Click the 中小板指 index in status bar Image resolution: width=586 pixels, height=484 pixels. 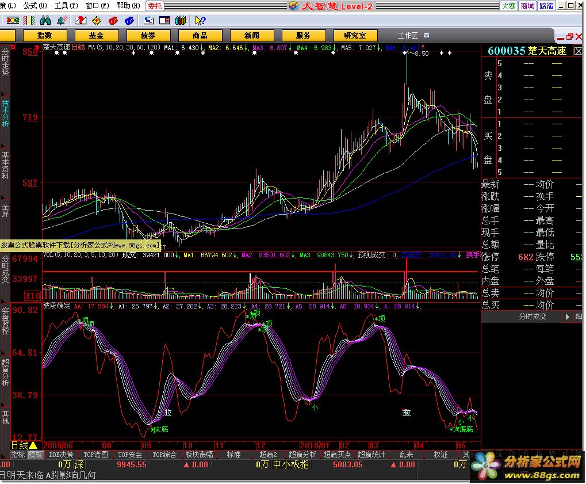[x=291, y=464]
